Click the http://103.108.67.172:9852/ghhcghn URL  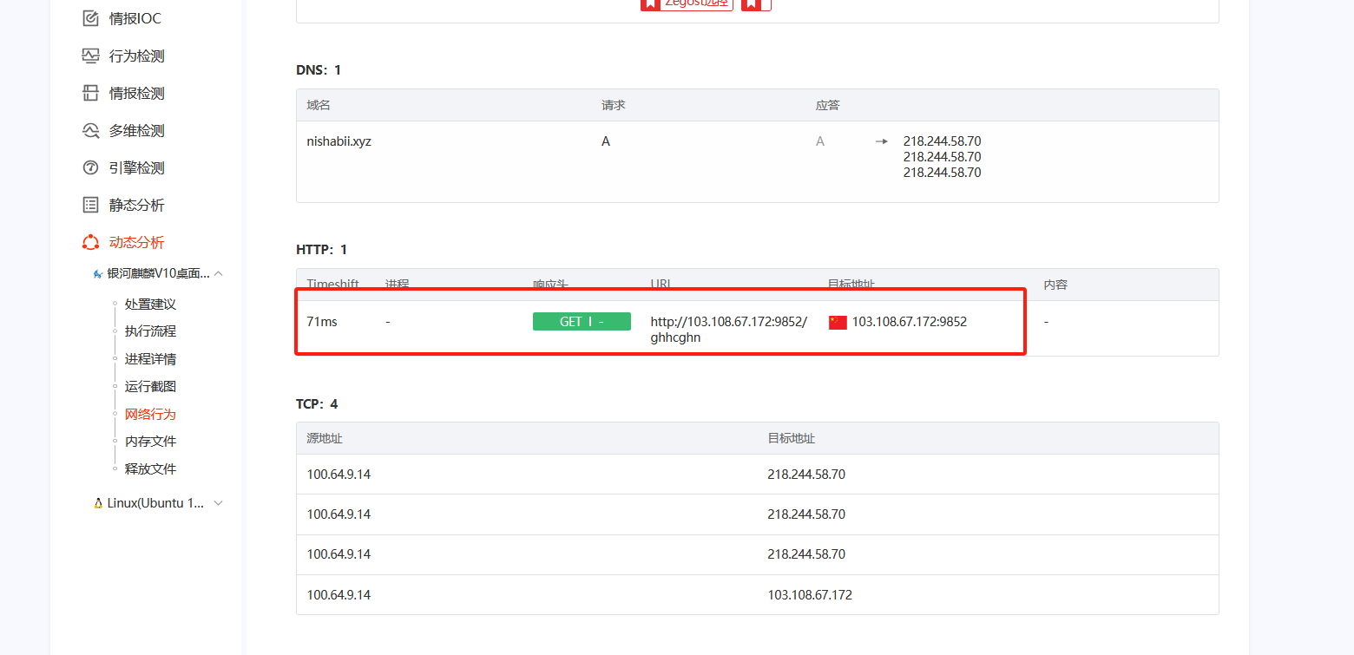click(728, 330)
